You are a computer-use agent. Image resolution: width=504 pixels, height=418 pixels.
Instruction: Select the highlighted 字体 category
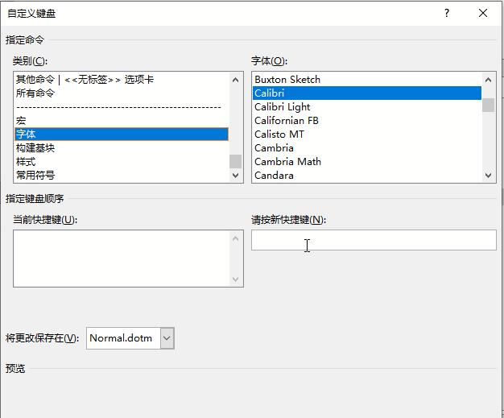point(122,134)
